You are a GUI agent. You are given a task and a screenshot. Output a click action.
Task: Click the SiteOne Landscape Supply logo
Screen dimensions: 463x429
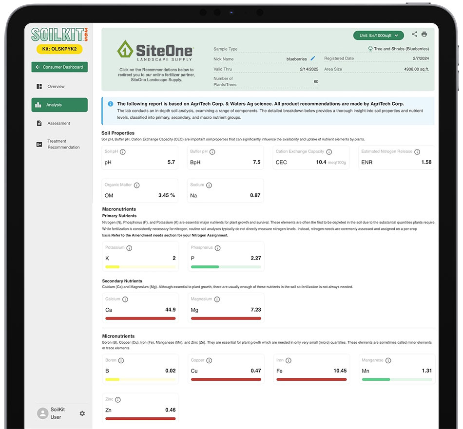155,51
